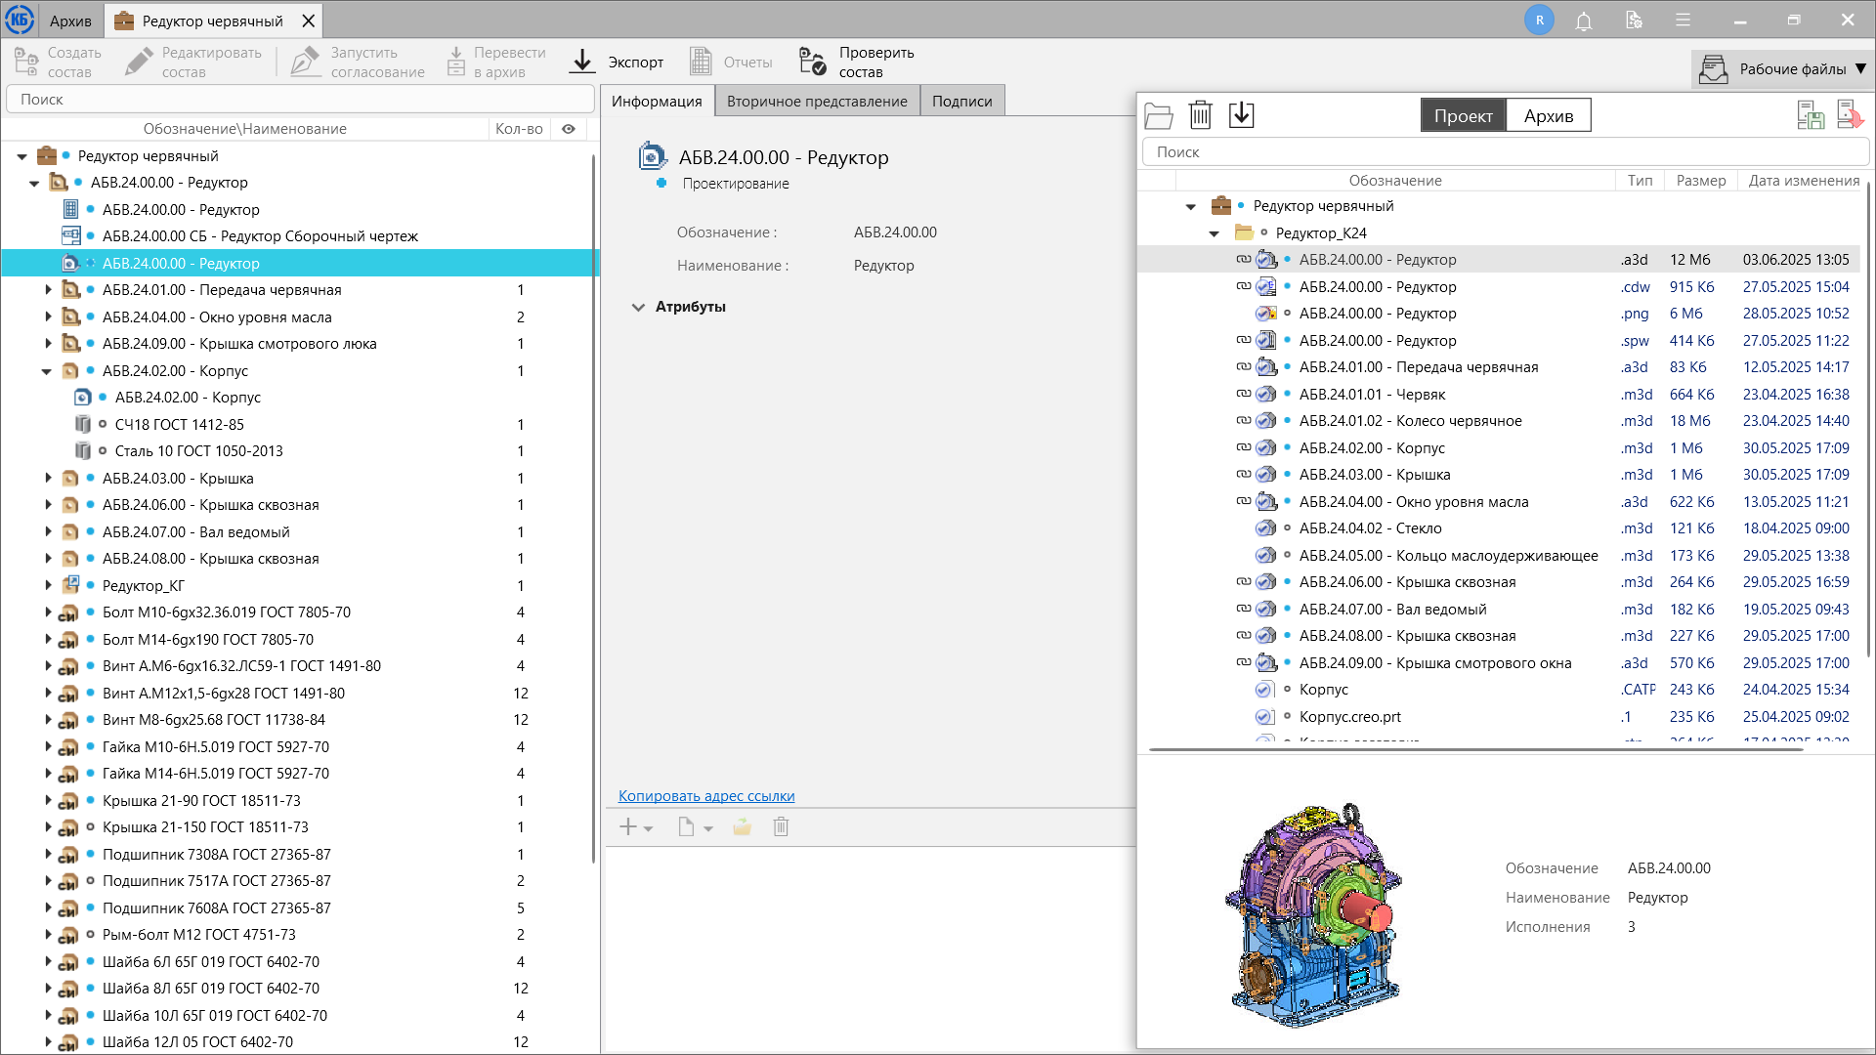Click the trash icon in working files panel
This screenshot has height=1055, width=1876.
1200,115
